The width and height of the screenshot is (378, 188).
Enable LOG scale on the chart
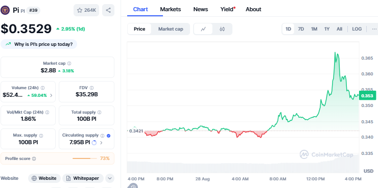coord(357,29)
